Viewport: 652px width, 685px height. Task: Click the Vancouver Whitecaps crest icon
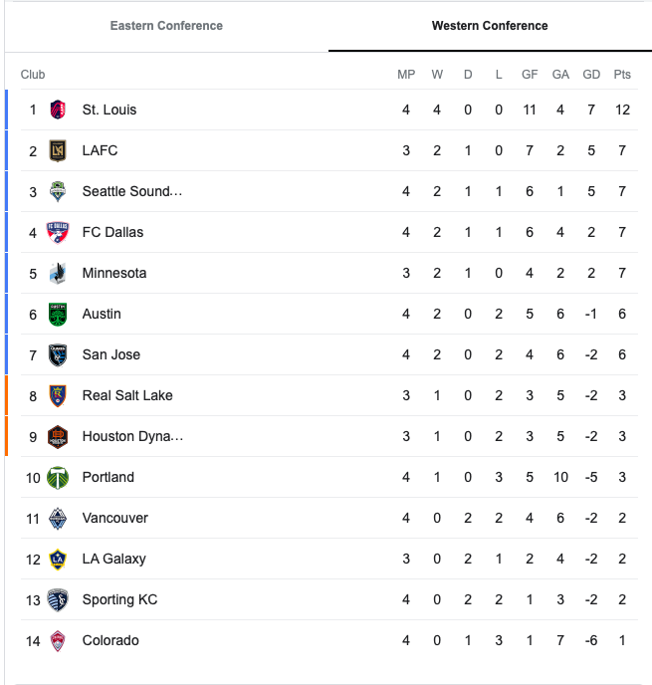pyautogui.click(x=58, y=518)
